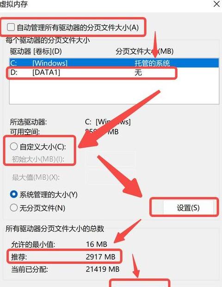222x287 pixels.
Task: Select the D: [DATA1] drive row
Action: pos(114,73)
